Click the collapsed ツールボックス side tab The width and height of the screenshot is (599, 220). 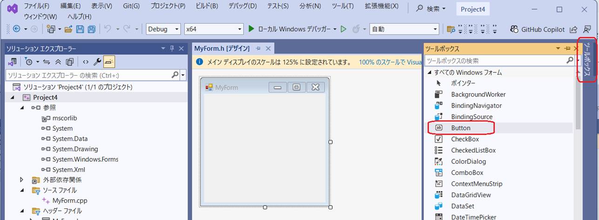[x=587, y=60]
